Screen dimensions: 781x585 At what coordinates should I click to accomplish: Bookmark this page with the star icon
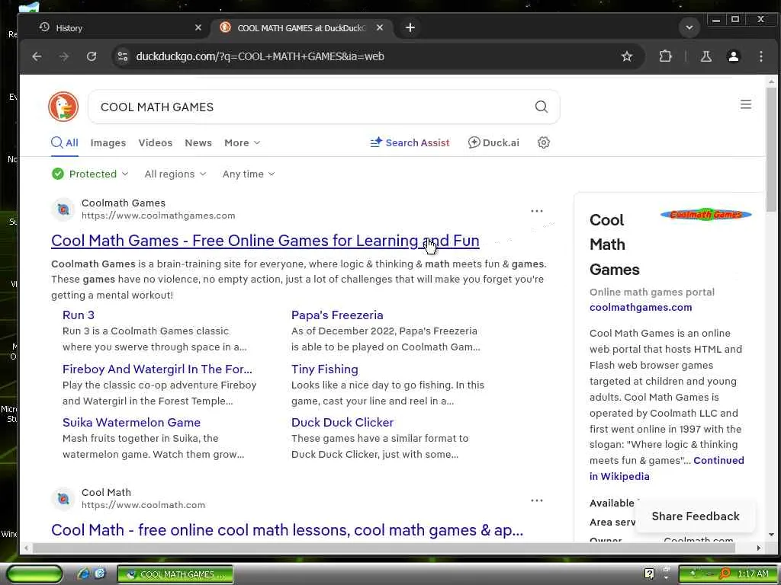pos(627,56)
